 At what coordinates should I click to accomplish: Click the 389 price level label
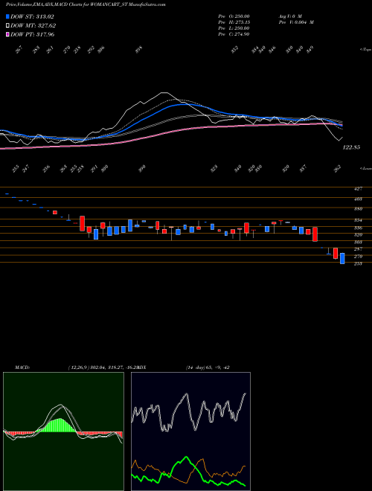[358, 209]
